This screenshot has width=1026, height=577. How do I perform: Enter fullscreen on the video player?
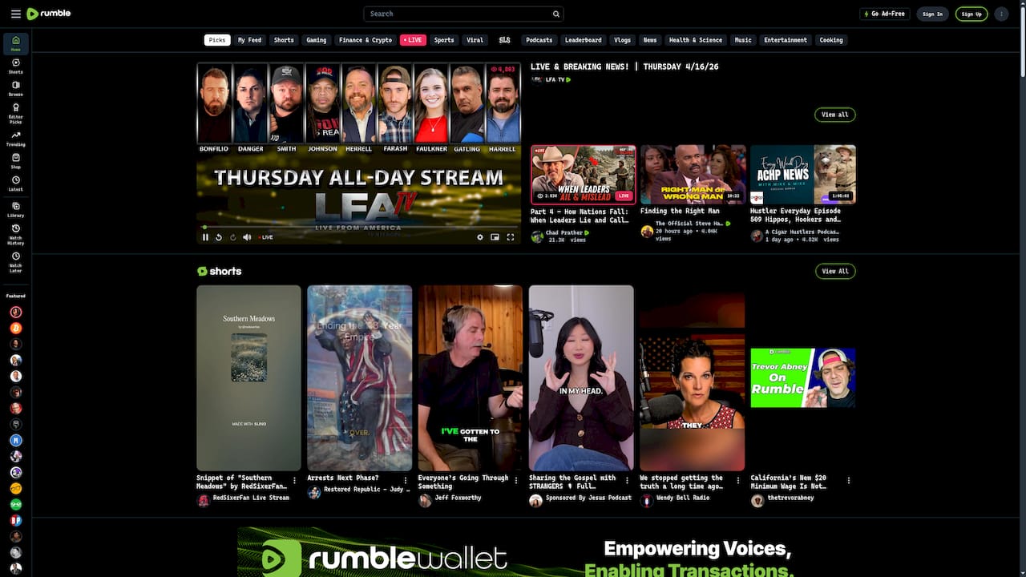pos(510,237)
